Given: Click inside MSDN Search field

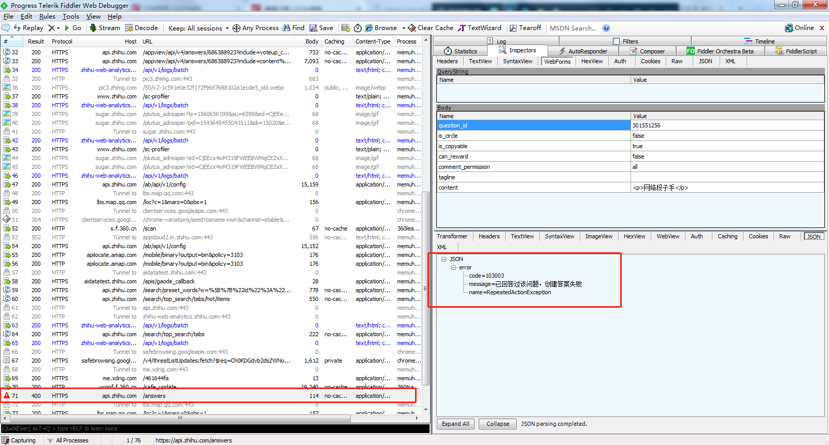Looking at the screenshot, I should [573, 28].
